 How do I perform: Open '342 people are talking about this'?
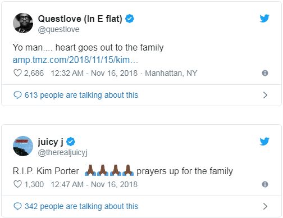(x=81, y=206)
